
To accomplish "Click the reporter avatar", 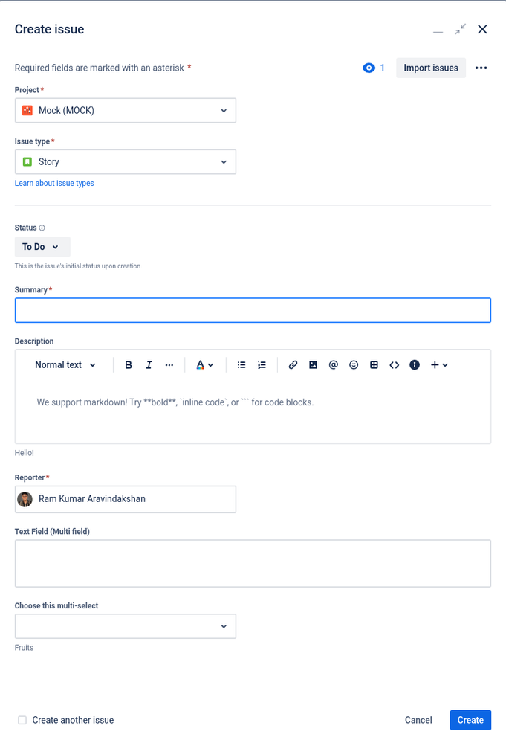I will pos(25,499).
